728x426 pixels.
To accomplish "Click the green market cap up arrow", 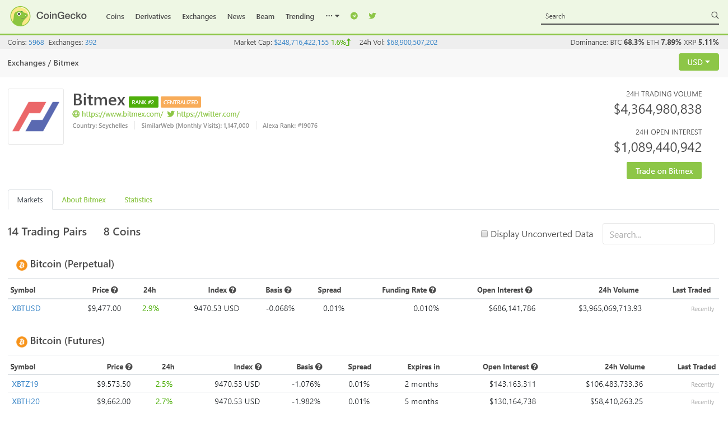I will 348,42.
